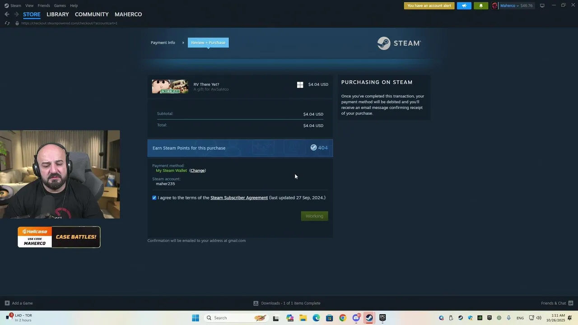Click the Steam Points coin icon
This screenshot has width=578, height=325.
[313, 148]
